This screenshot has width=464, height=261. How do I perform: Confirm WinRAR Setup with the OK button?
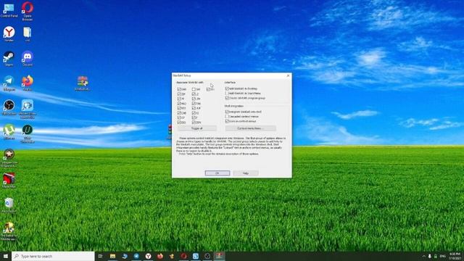click(217, 173)
